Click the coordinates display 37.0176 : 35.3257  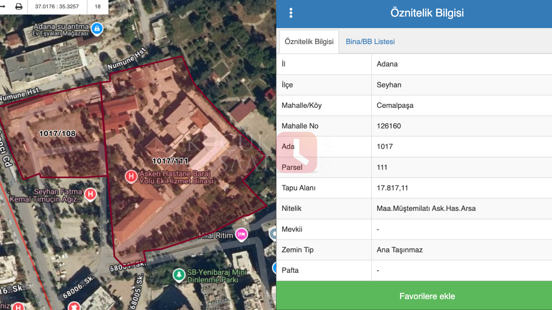57,7
